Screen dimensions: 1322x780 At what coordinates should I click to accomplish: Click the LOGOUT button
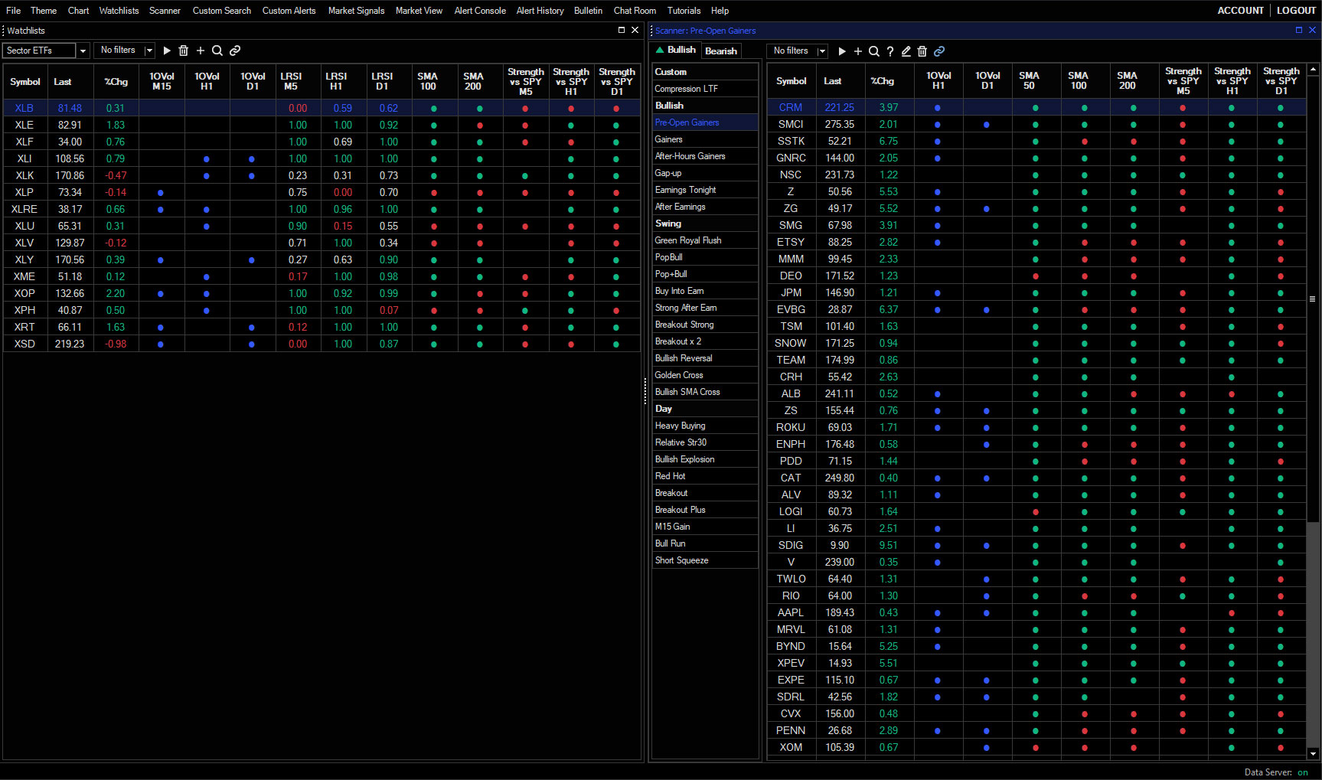[1295, 10]
